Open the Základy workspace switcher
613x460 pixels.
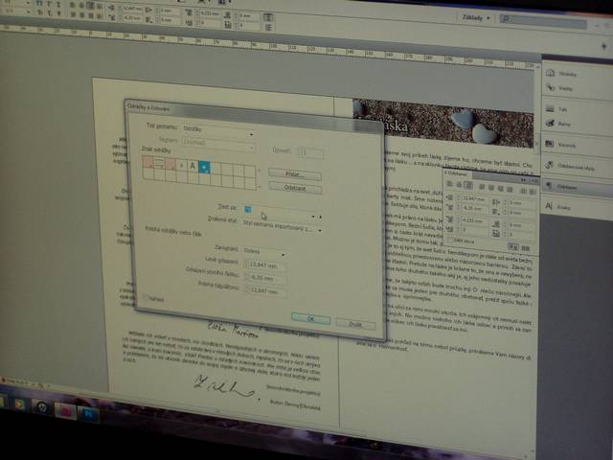point(472,18)
